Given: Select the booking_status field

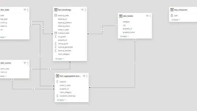Looking at the screenshot, I should 64,26.
